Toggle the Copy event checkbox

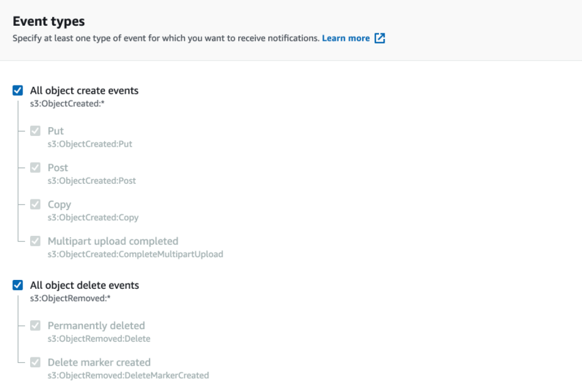[x=35, y=204]
